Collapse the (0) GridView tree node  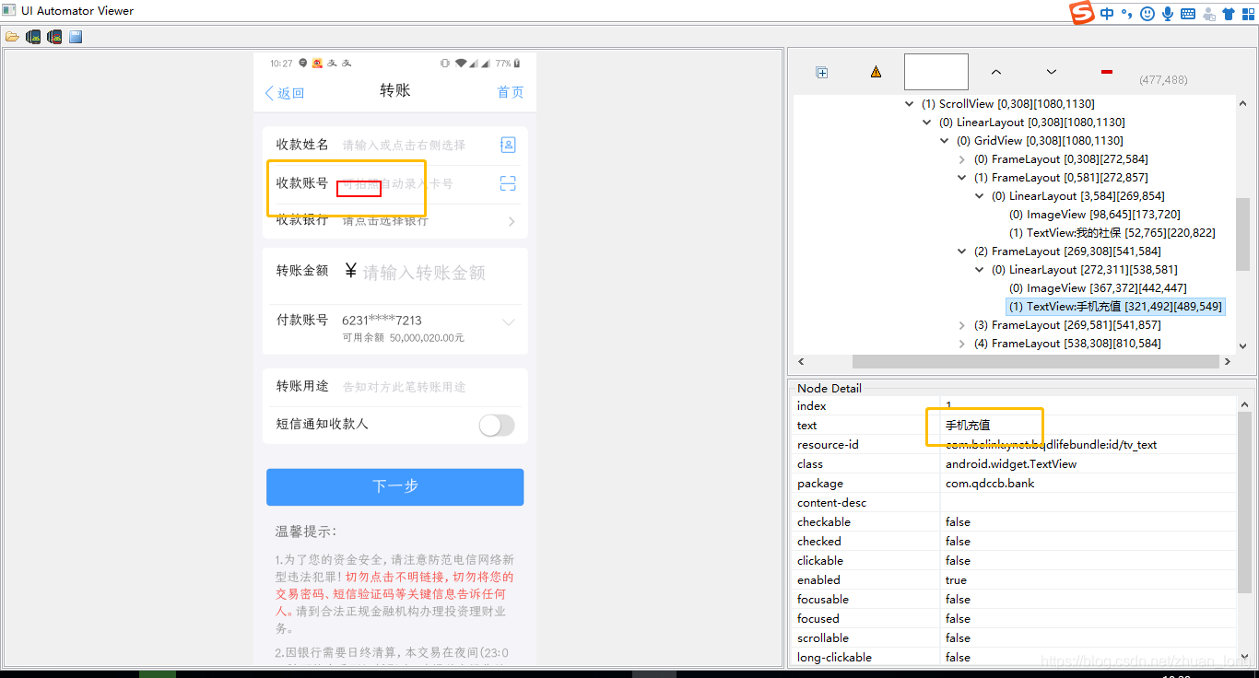pos(945,141)
